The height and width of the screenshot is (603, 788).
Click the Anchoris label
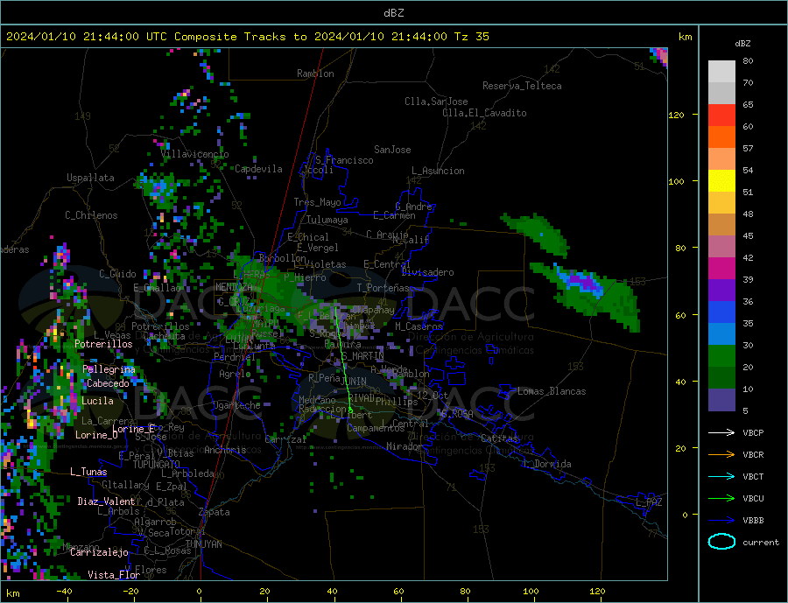tap(225, 450)
